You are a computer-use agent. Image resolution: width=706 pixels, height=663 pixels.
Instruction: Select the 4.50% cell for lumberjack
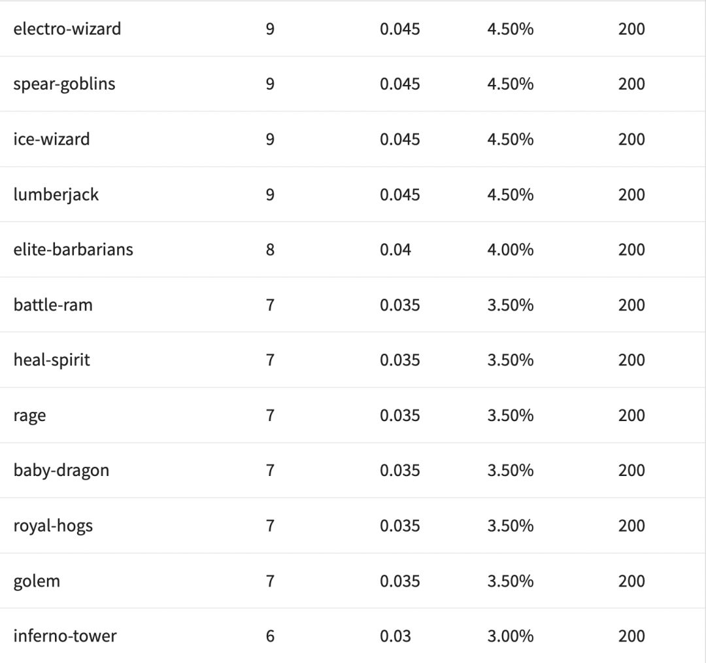click(510, 194)
